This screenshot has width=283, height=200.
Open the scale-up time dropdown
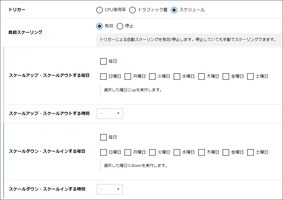(x=110, y=114)
